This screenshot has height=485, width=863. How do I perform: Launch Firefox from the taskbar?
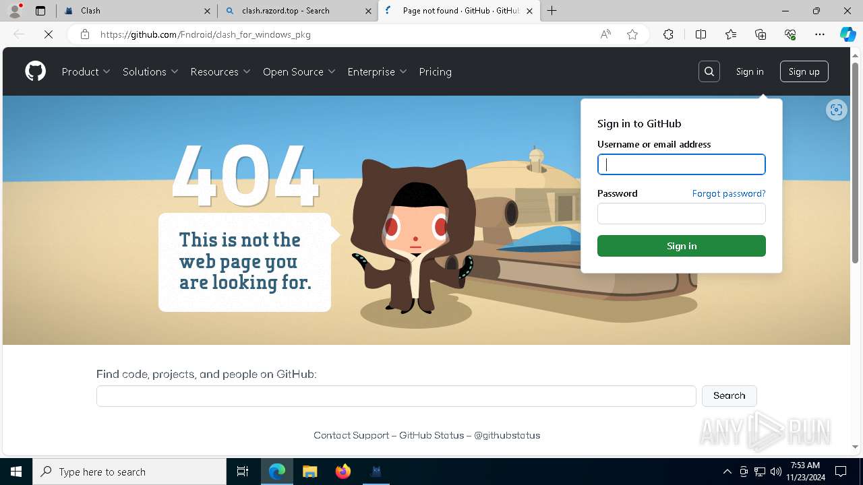click(x=343, y=472)
